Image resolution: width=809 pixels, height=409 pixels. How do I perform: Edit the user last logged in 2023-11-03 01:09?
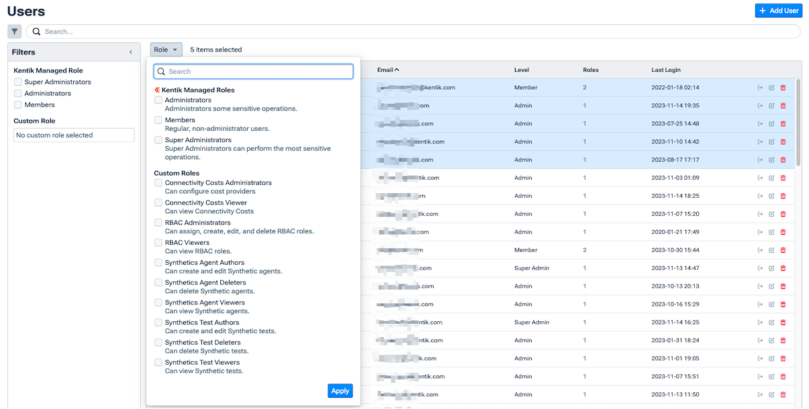771,178
